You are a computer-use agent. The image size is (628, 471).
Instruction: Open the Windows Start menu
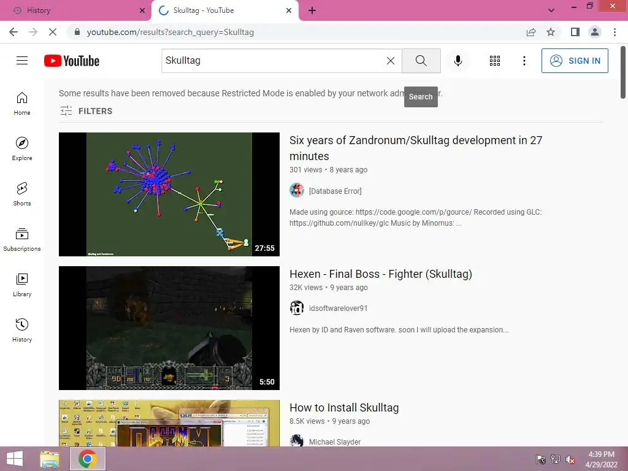[x=15, y=459]
